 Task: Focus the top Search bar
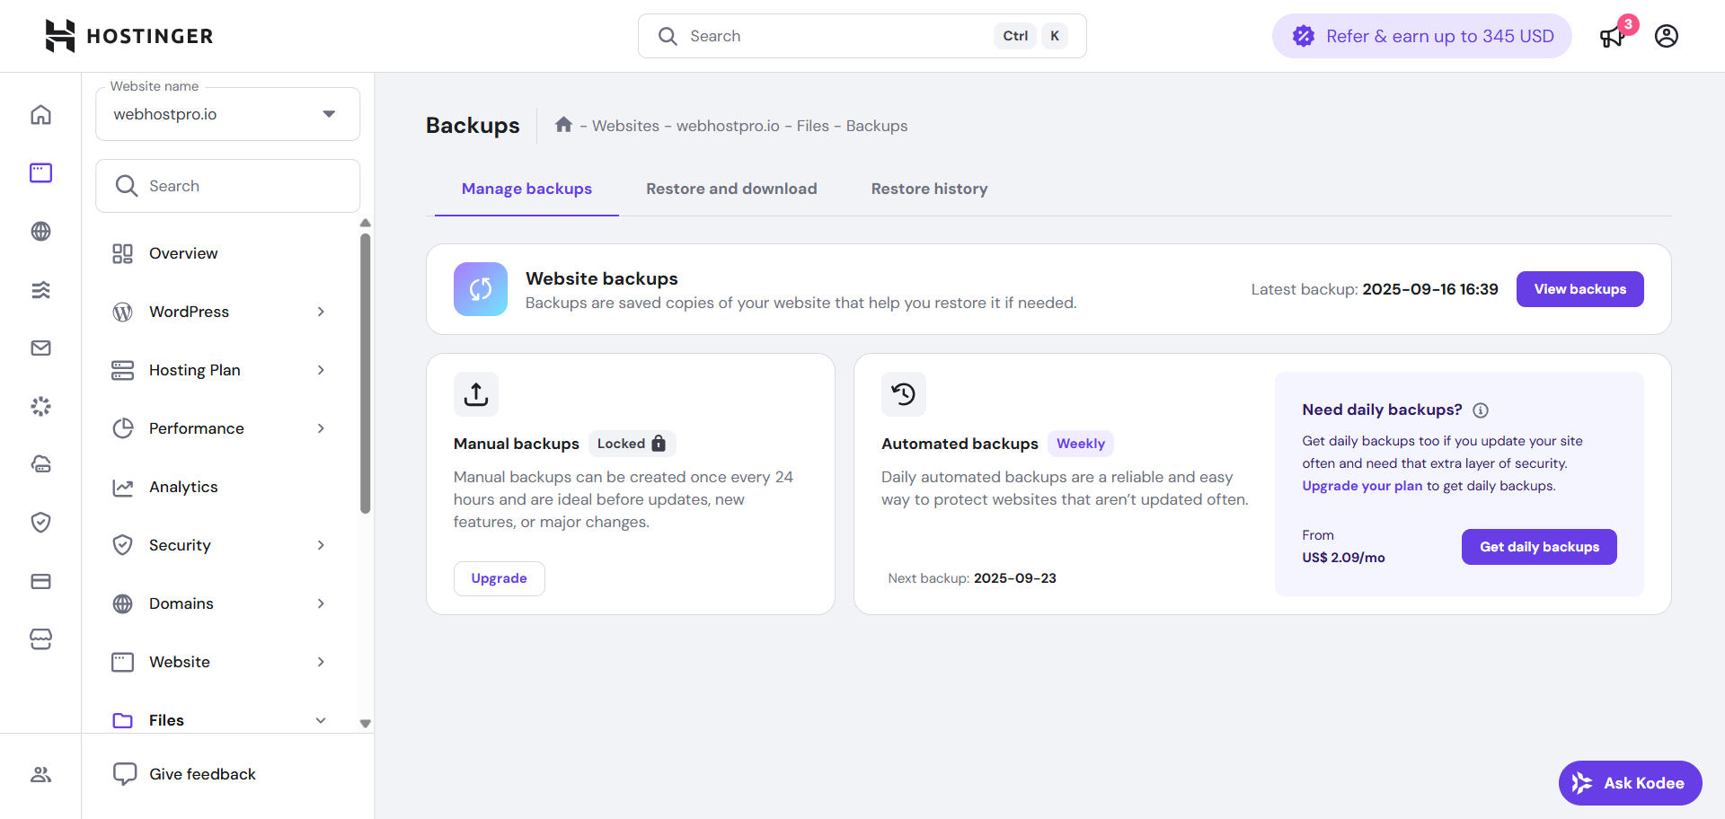[x=862, y=36]
